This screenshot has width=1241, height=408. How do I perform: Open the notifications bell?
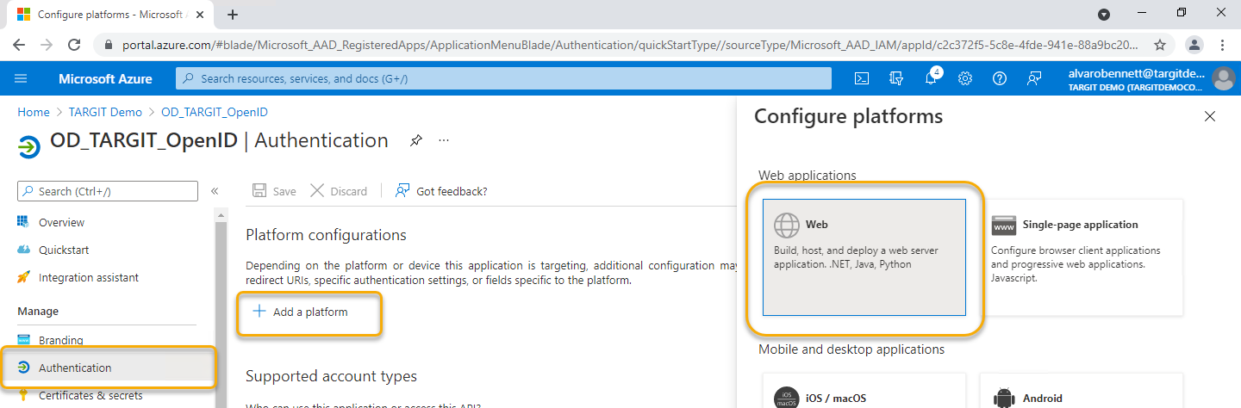click(931, 78)
